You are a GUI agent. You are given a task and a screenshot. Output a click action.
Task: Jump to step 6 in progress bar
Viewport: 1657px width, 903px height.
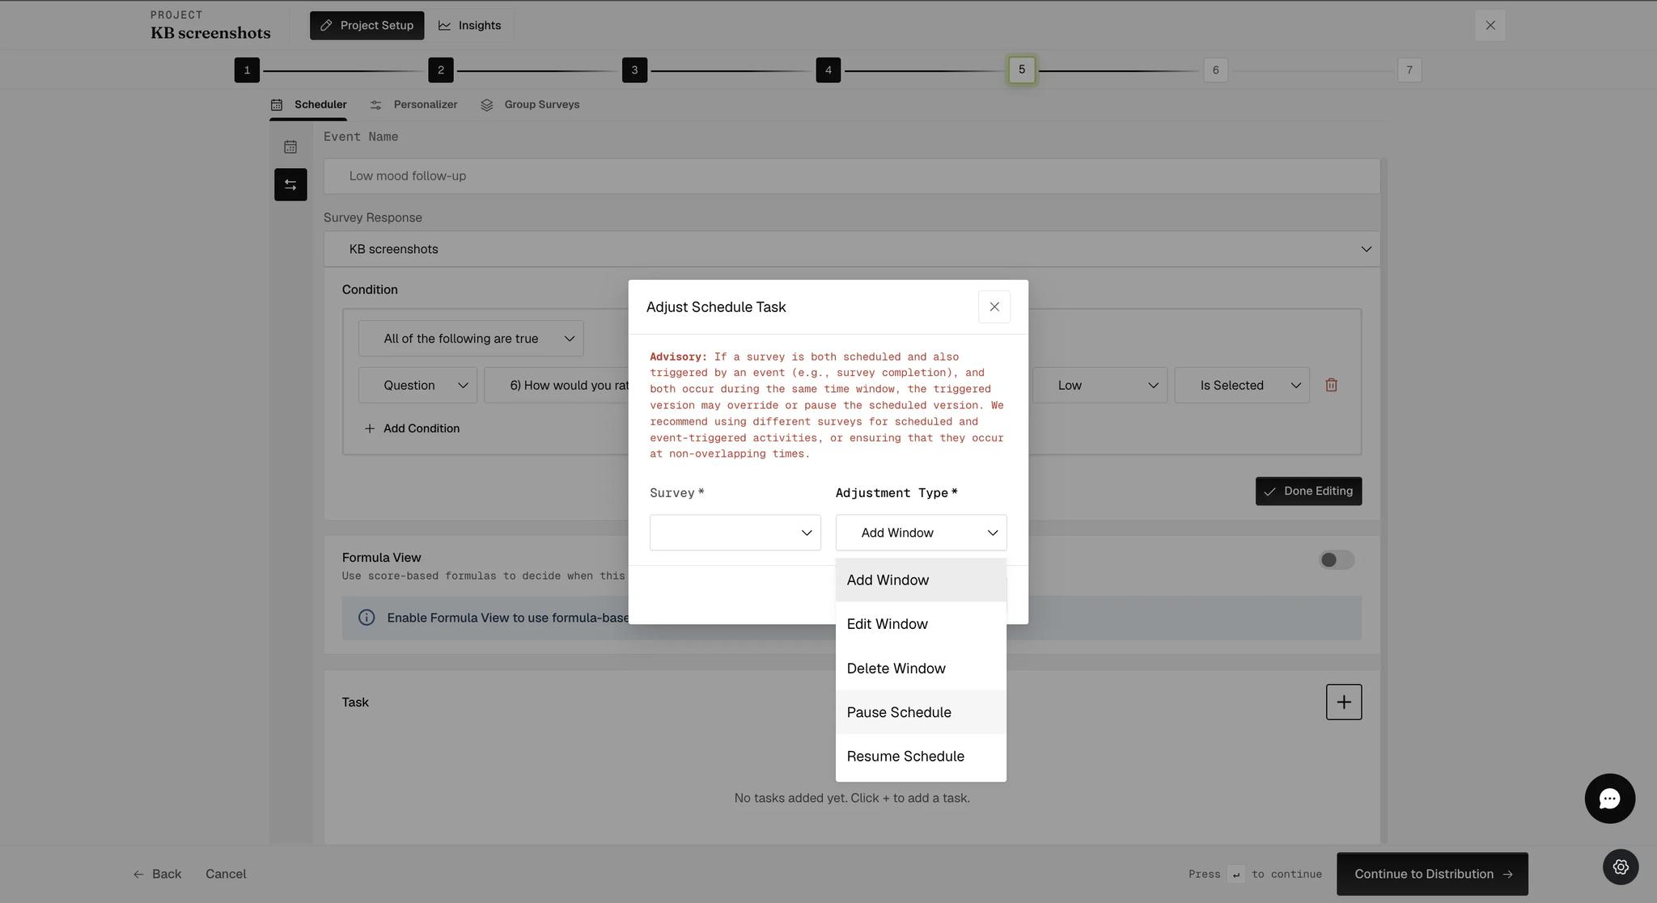coord(1215,70)
